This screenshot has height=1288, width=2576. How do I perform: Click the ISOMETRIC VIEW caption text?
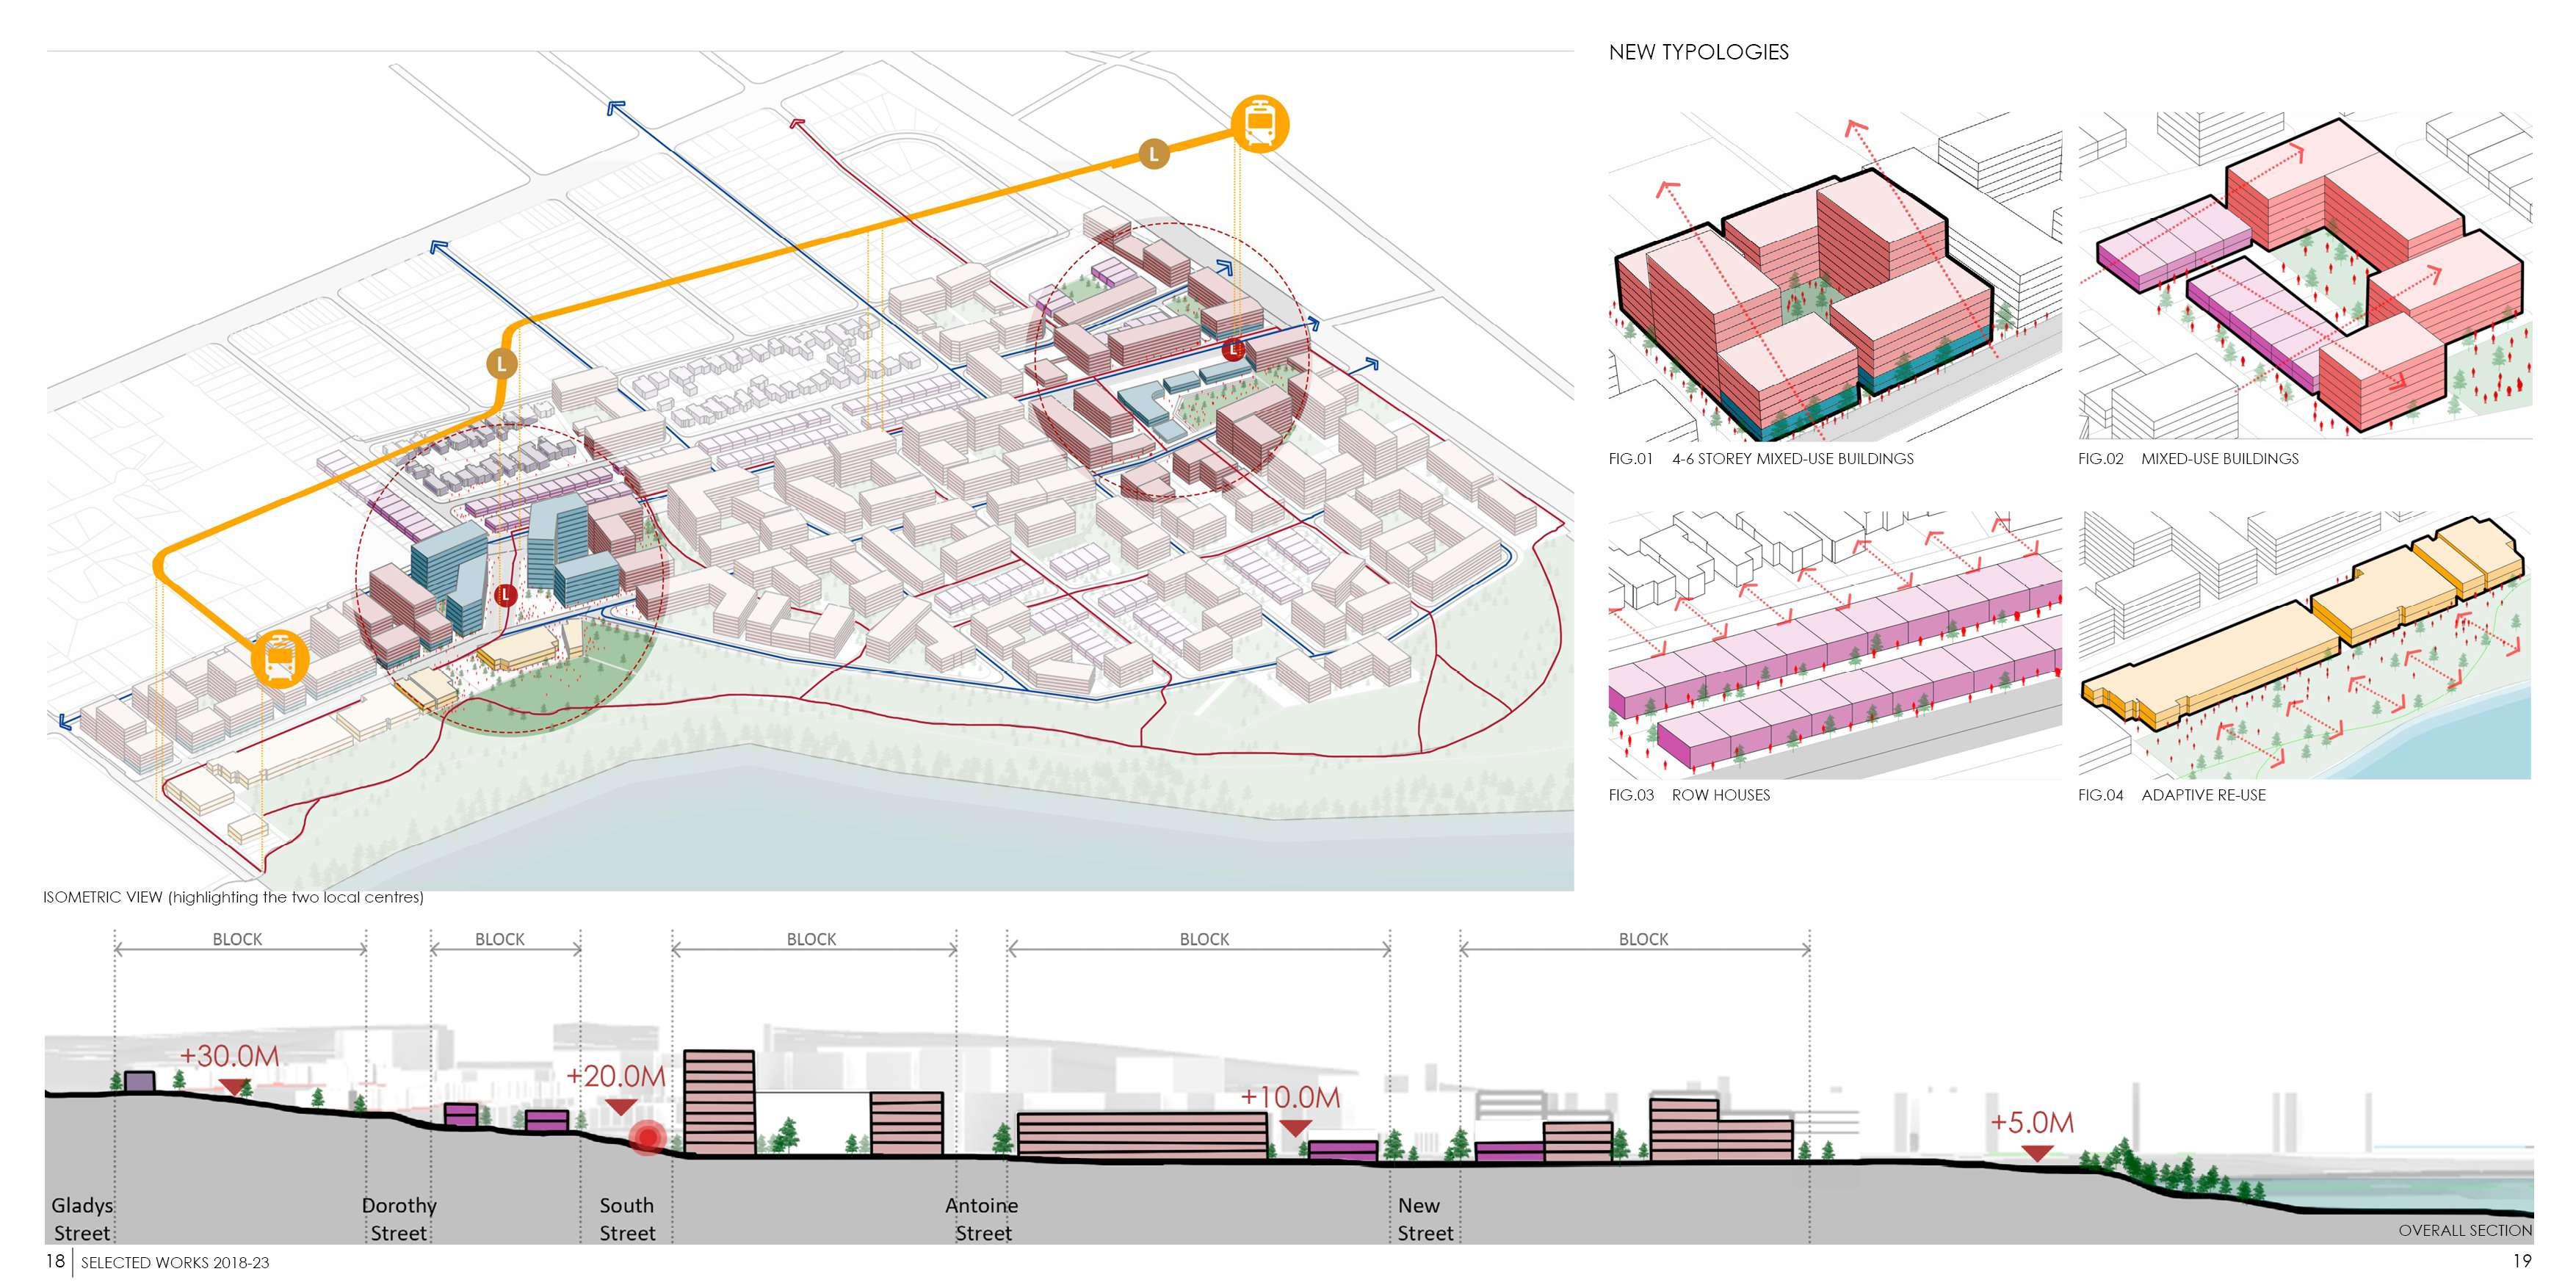233,897
